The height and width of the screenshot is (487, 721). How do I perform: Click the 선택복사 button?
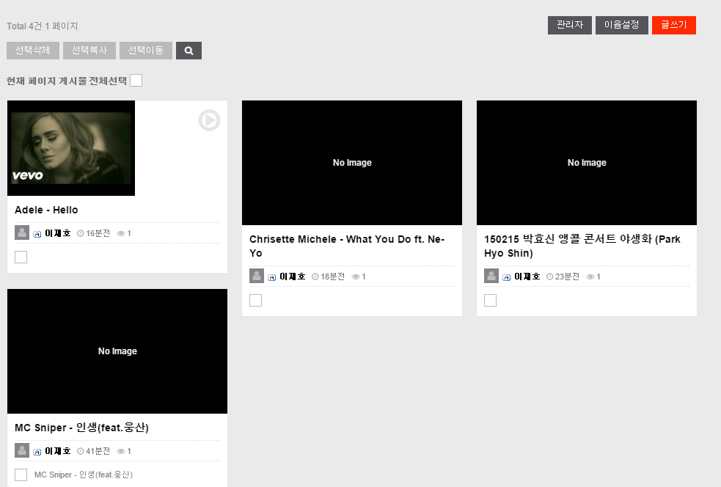[x=89, y=51]
